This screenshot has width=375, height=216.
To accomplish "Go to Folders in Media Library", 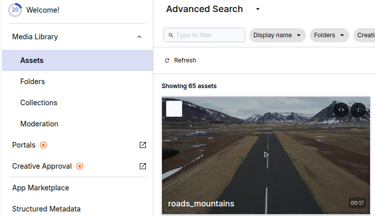I will click(x=32, y=82).
